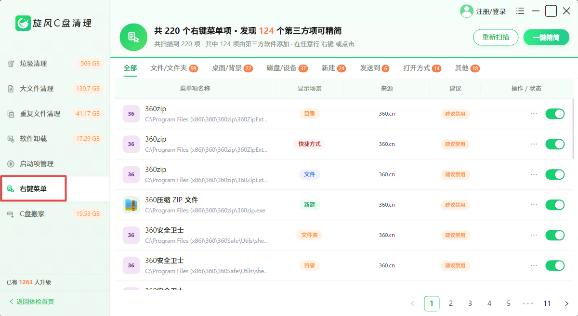Screen dimensions: 578x316
Task: Click the 已有 1263 人升级 text
Action: 28,282
